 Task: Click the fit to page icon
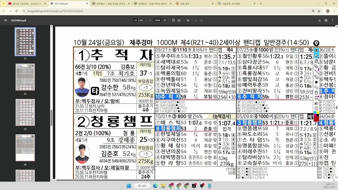[173, 20]
